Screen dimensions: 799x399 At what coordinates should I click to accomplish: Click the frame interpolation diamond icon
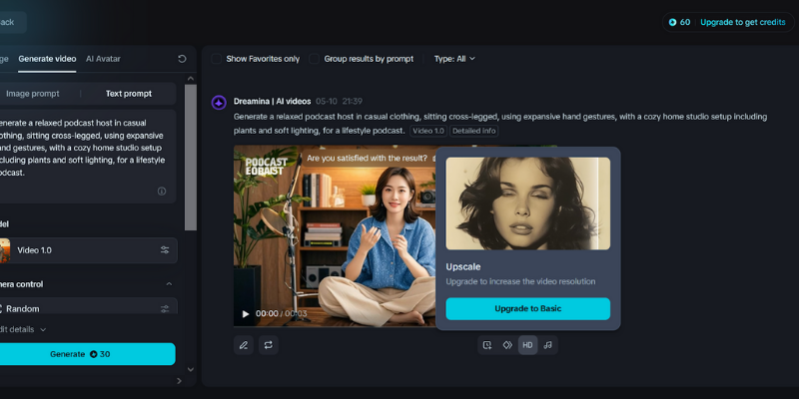pos(507,345)
